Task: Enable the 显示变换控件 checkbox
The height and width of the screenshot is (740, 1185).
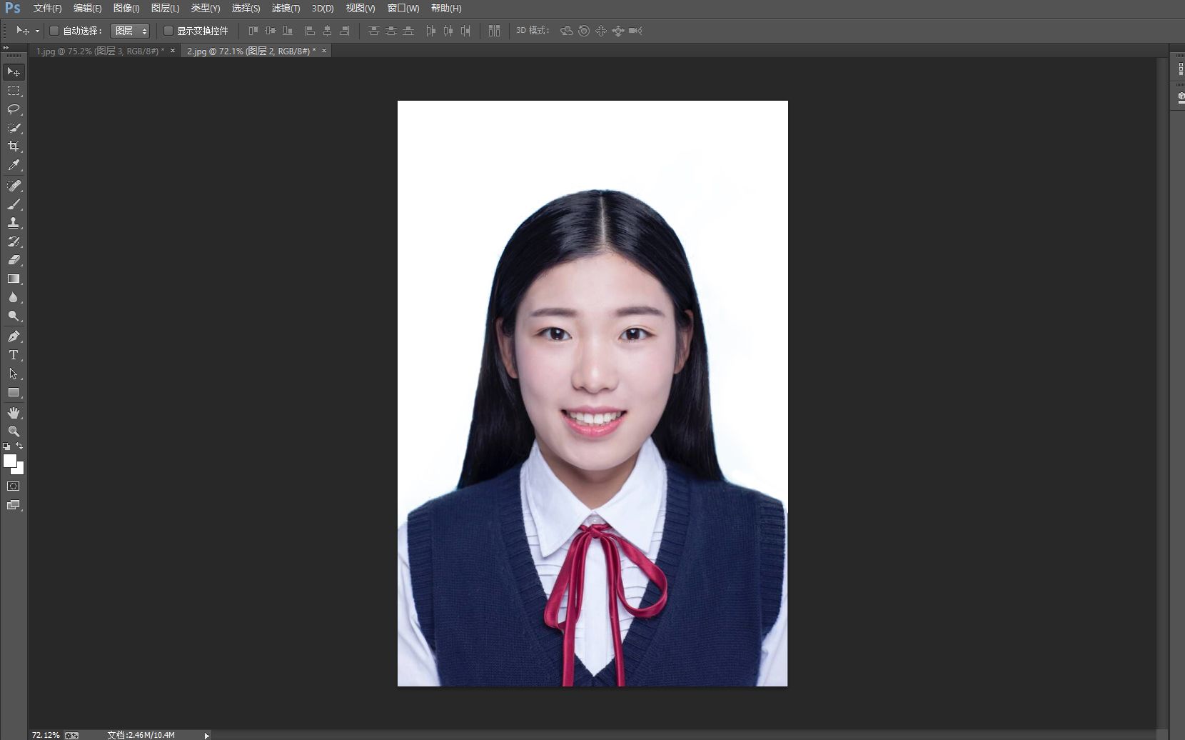Action: click(x=168, y=31)
